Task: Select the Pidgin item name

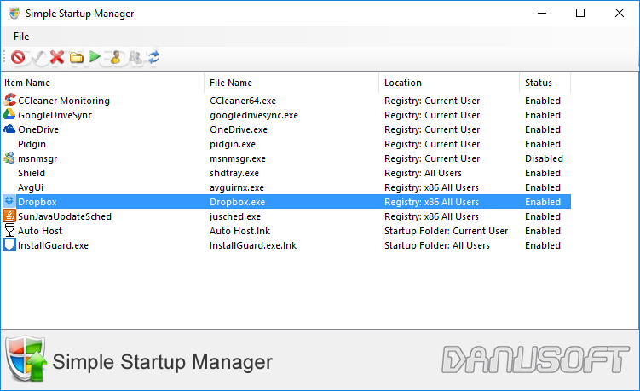Action: [32, 144]
